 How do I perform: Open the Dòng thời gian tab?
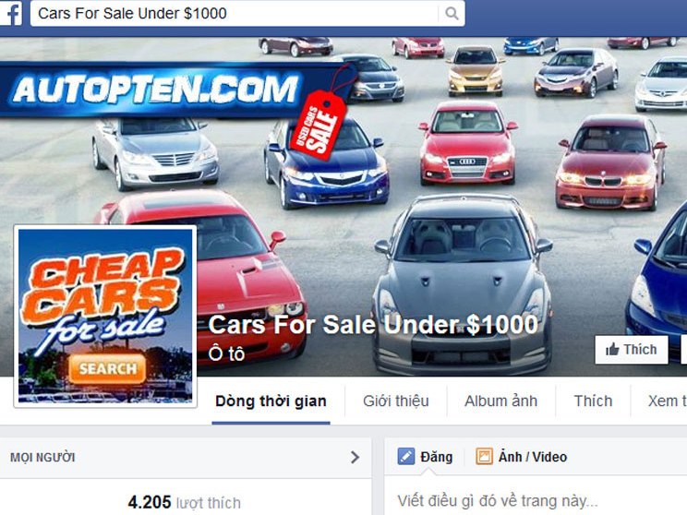coord(271,401)
